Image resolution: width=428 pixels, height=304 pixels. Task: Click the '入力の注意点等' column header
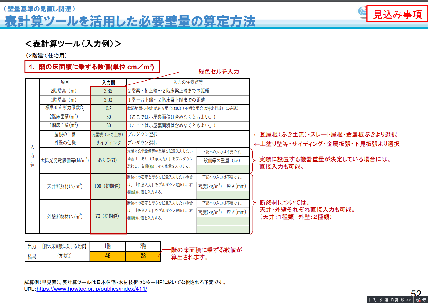click(x=188, y=82)
